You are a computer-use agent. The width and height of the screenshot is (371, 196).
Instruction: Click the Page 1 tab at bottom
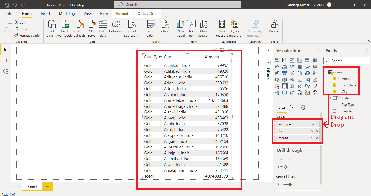pyautogui.click(x=32, y=186)
